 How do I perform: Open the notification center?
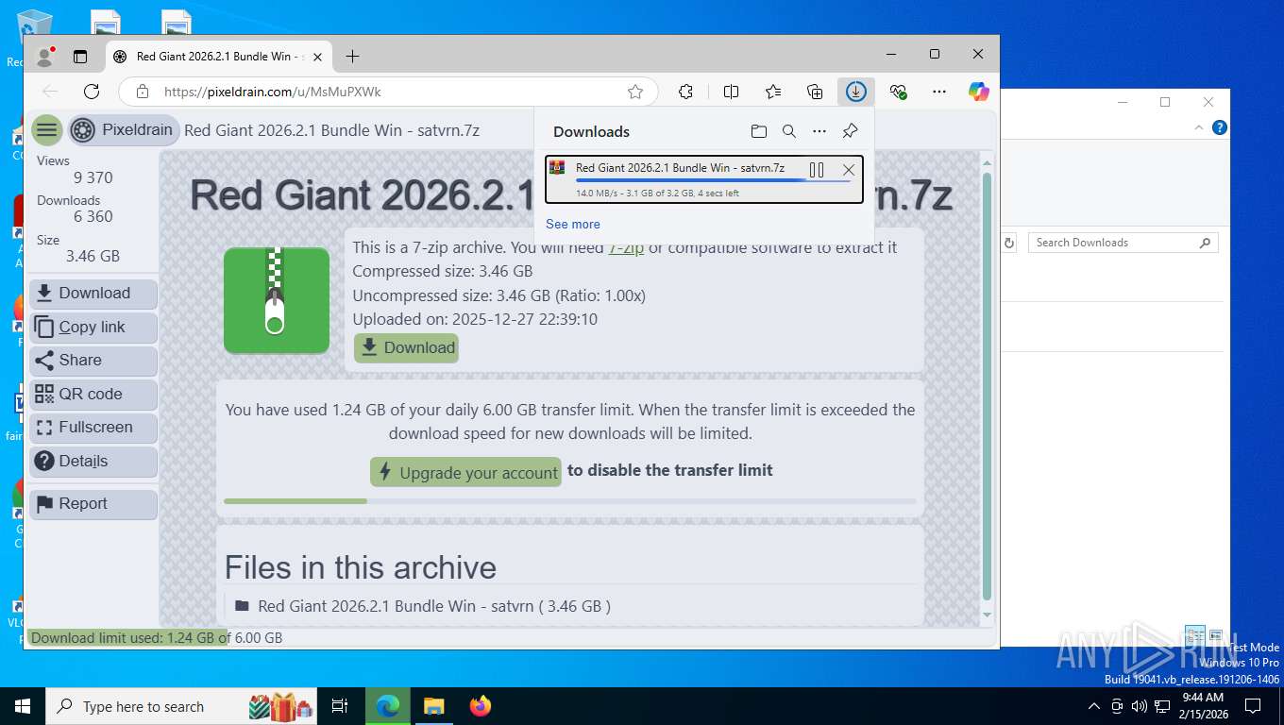pyautogui.click(x=1253, y=706)
